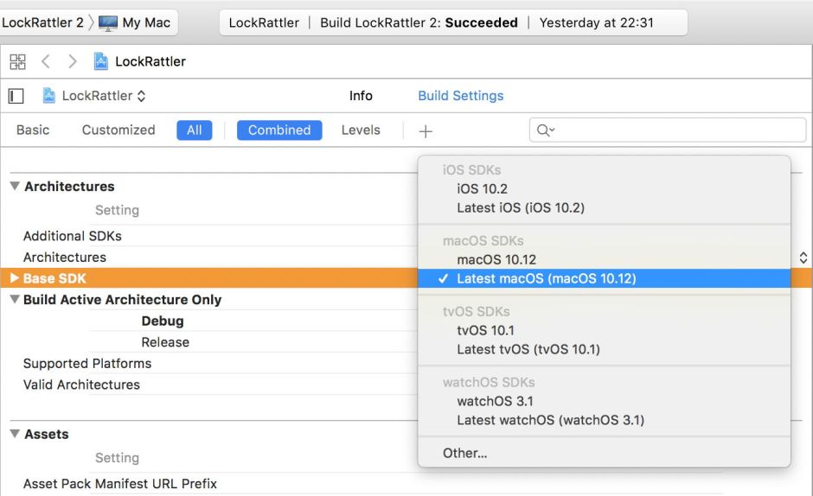
Task: Select the LockRattler 2 scheme
Action: tap(42, 22)
